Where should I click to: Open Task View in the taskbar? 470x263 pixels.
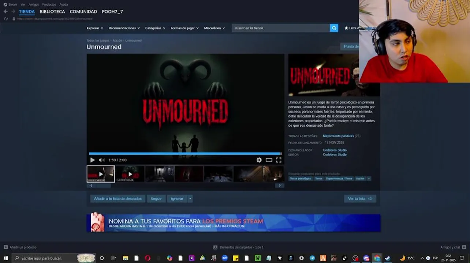click(x=113, y=258)
